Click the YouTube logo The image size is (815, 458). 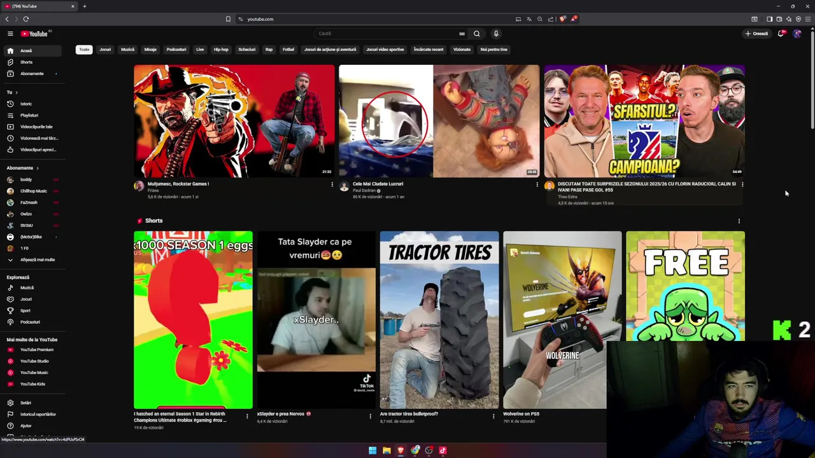click(34, 34)
